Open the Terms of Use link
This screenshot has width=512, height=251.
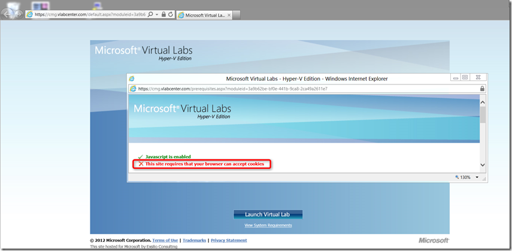[x=165, y=240]
